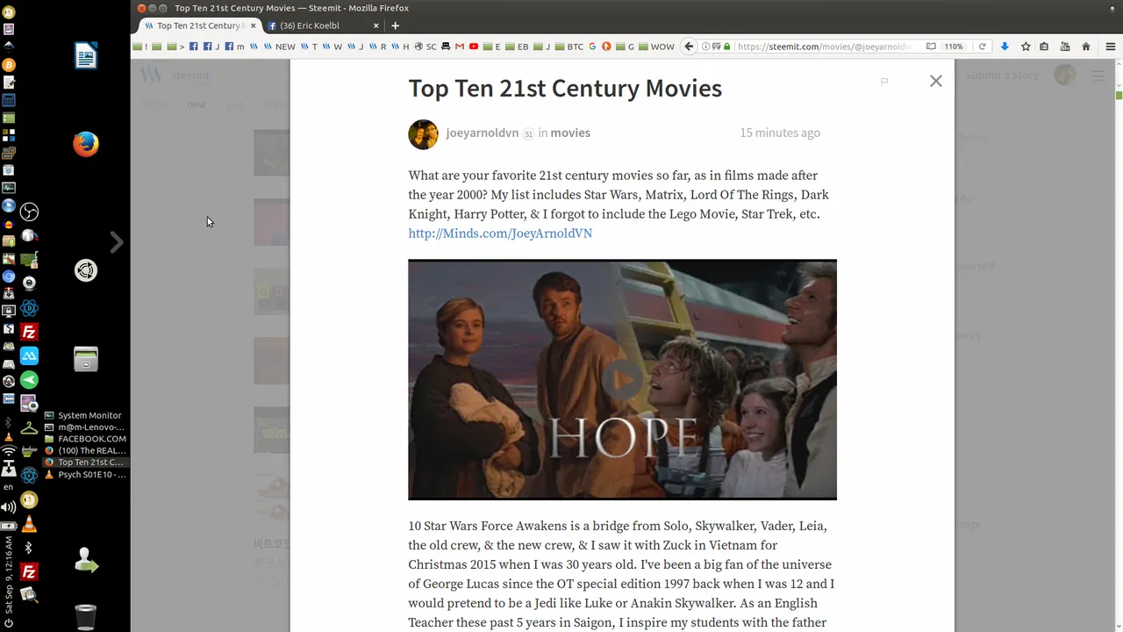The width and height of the screenshot is (1123, 632).
Task: Switch to Psych S01E10 VLC window
Action: [x=84, y=475]
